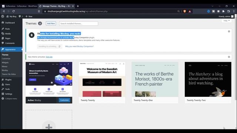Open browser main menu
Screen dimensions: 237x133
click(x=234, y=11)
